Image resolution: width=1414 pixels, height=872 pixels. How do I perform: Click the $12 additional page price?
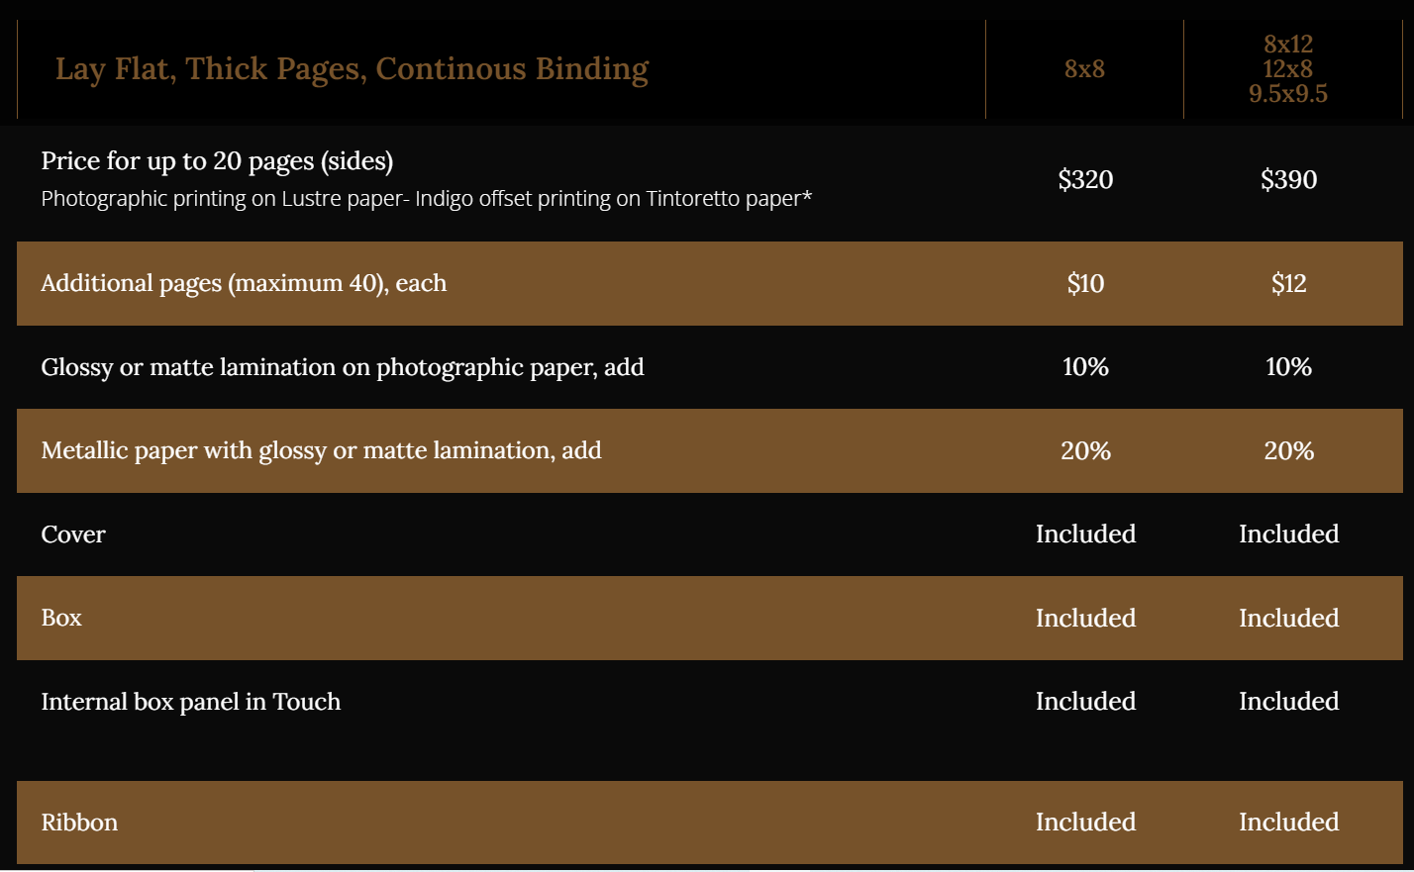[1288, 284]
